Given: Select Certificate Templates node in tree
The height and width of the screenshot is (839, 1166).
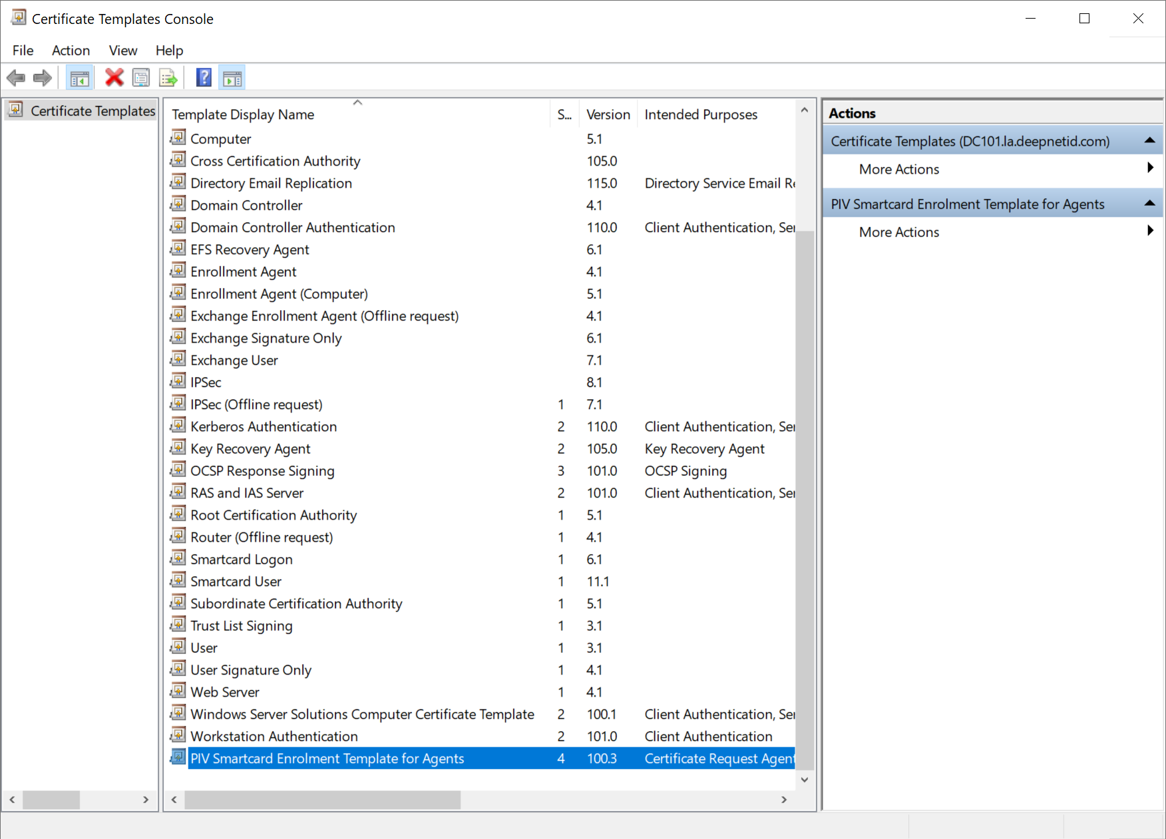Looking at the screenshot, I should point(93,111).
